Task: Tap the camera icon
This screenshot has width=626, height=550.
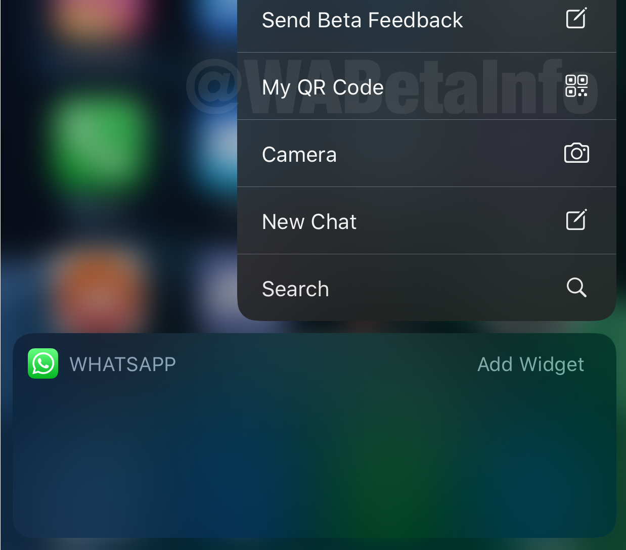Action: (576, 153)
